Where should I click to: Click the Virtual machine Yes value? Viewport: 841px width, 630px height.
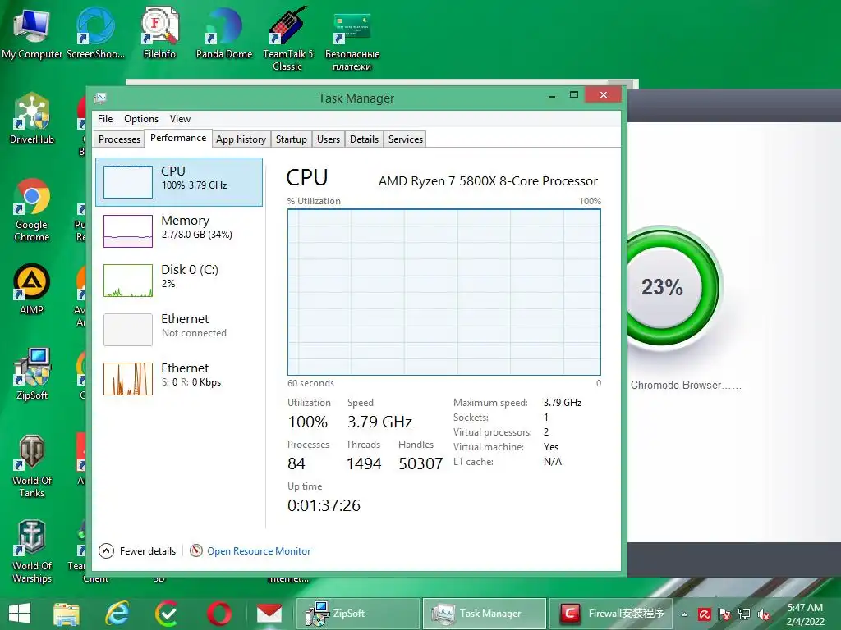[x=551, y=447]
